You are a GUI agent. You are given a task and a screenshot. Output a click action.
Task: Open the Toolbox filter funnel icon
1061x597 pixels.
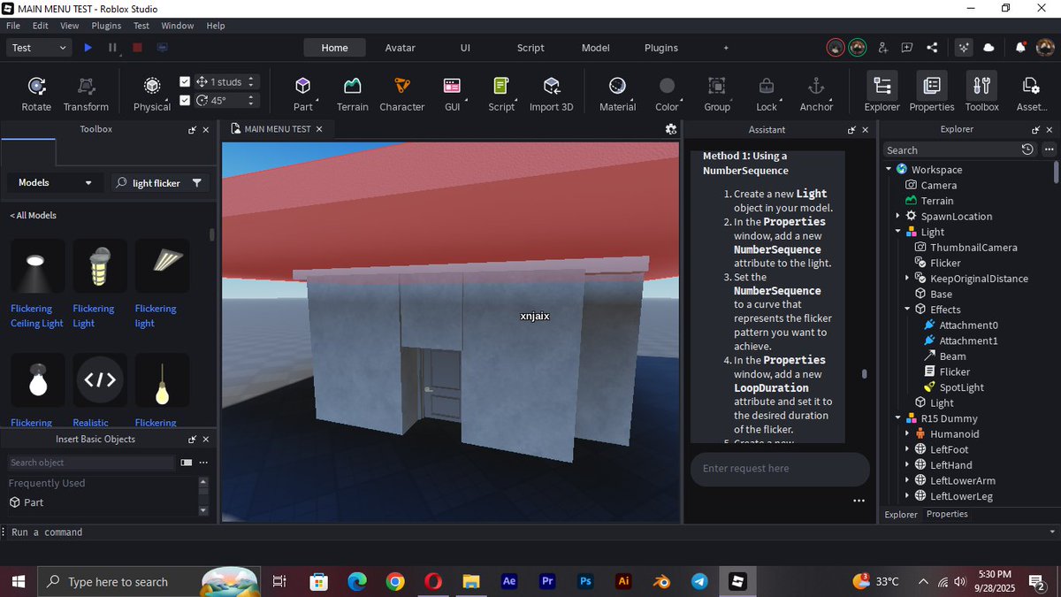pos(196,183)
